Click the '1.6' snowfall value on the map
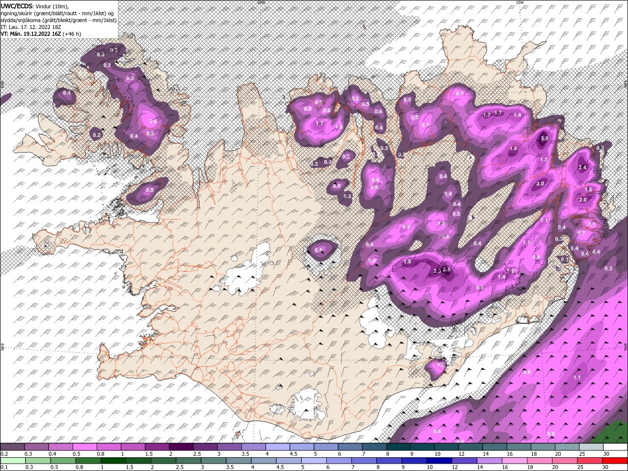Screen dimensions: 628x471 point(589,189)
